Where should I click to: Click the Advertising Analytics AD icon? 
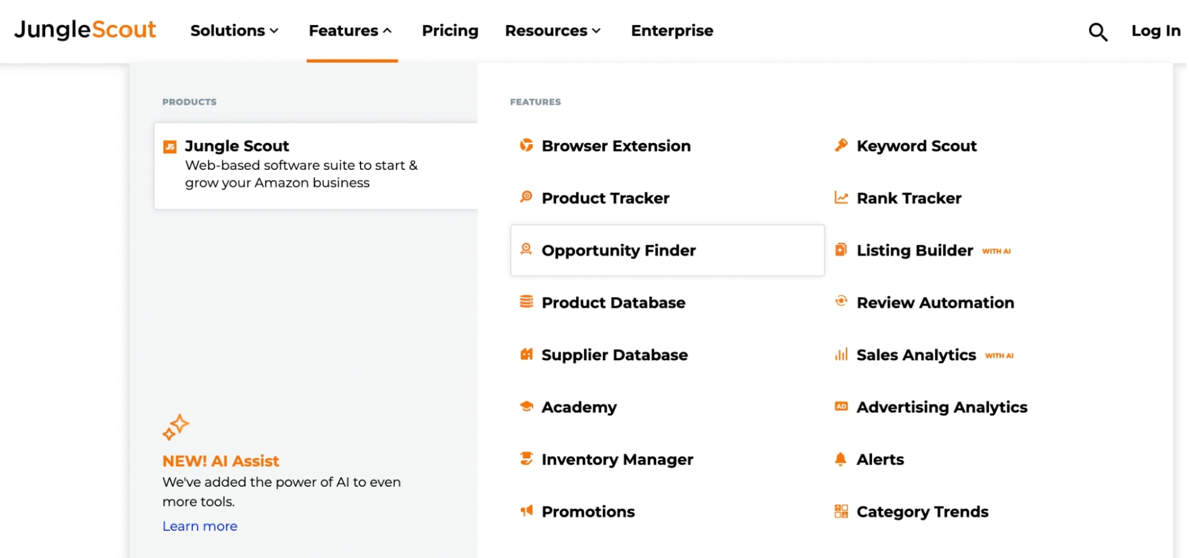pyautogui.click(x=841, y=406)
